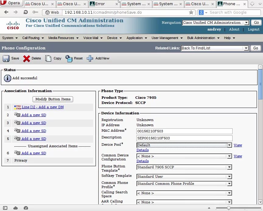
Task: Click the speed dial icon in row 3
Action: (17, 123)
